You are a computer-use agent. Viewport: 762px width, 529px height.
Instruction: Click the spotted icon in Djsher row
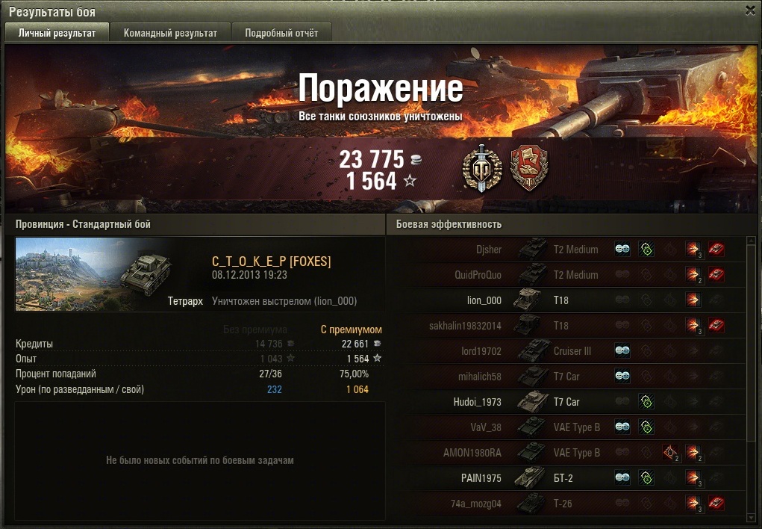click(x=622, y=249)
